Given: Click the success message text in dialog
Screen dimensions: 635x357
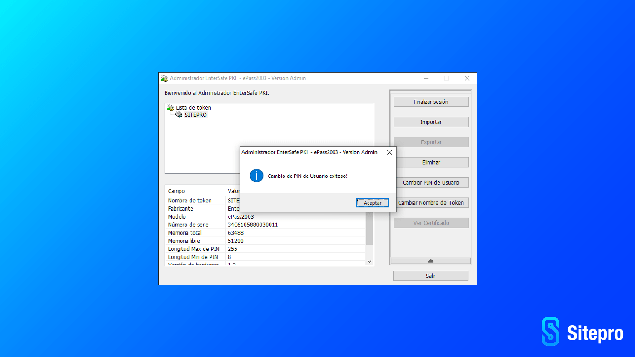Looking at the screenshot, I should 308,176.
